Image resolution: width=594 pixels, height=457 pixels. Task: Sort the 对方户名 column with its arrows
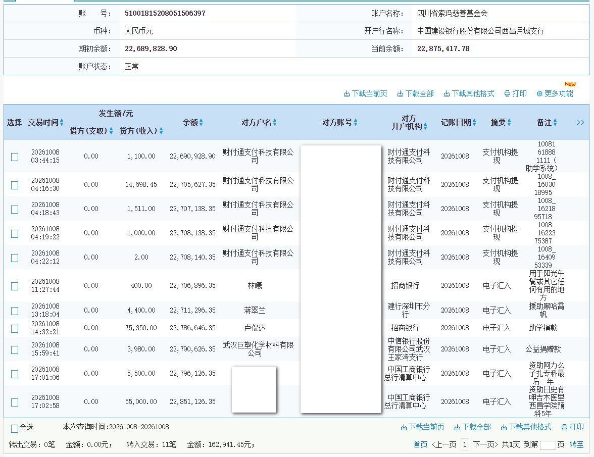pos(275,122)
